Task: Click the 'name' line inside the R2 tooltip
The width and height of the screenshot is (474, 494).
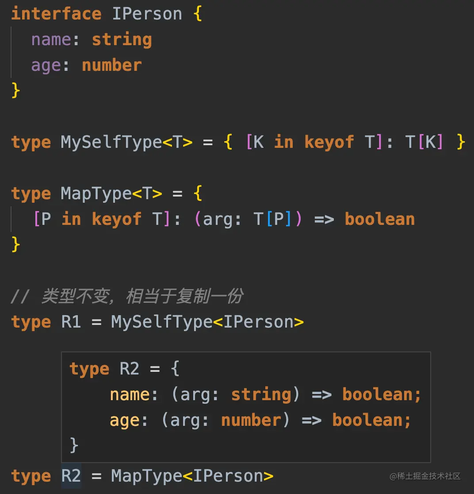Action: pos(265,394)
